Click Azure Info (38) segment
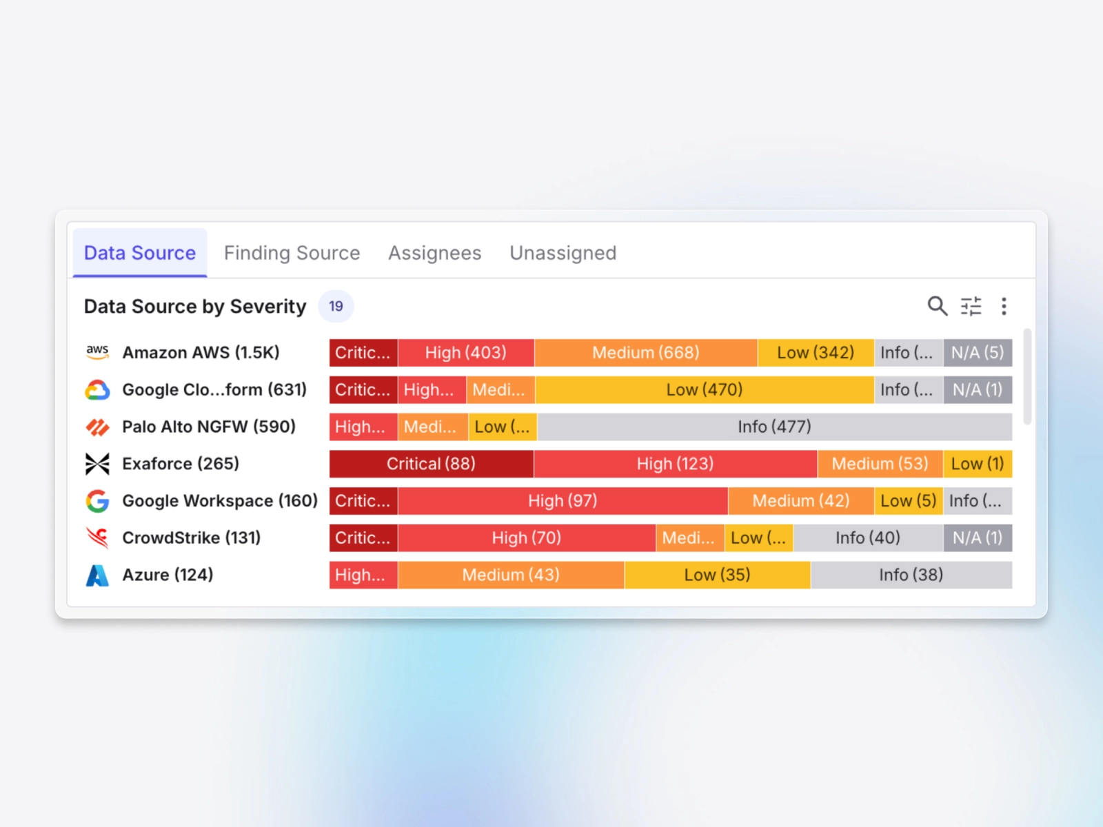1103x827 pixels. 911,575
